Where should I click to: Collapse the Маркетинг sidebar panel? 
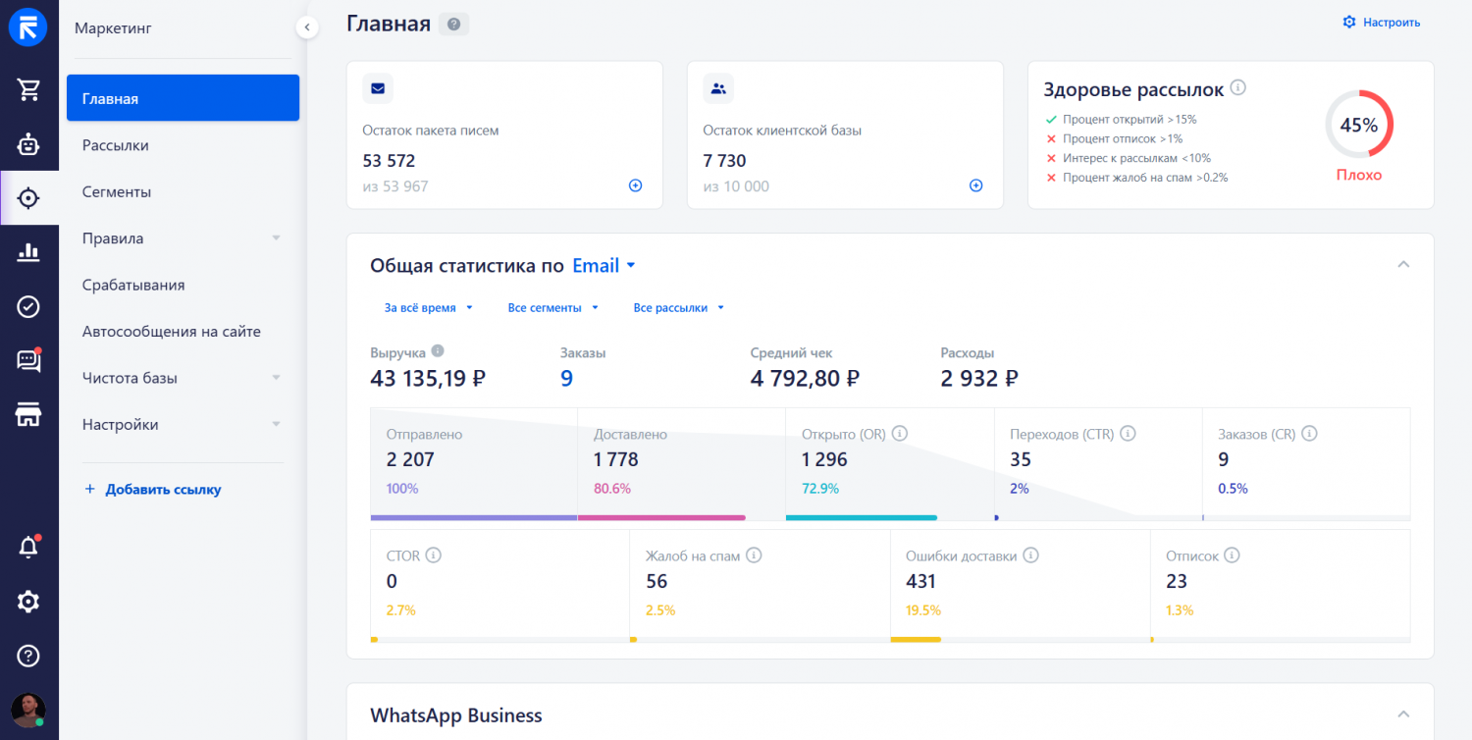tap(307, 27)
